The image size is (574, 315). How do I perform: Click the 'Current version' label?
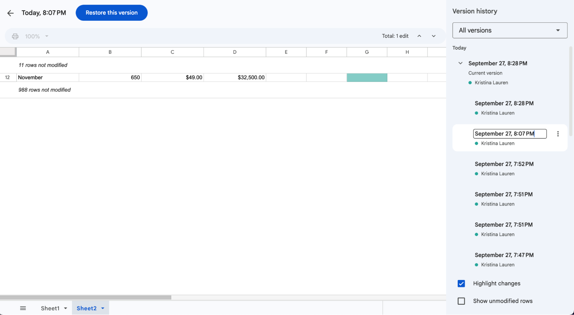[485, 73]
